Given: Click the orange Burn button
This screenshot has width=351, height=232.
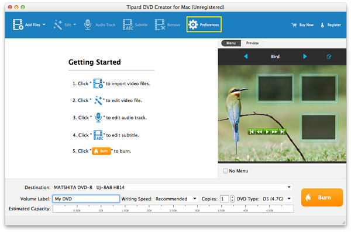Looking at the screenshot, I should click(x=322, y=198).
